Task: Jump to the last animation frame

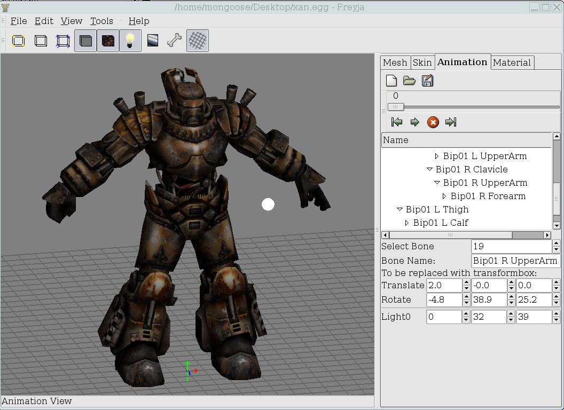Action: click(451, 122)
